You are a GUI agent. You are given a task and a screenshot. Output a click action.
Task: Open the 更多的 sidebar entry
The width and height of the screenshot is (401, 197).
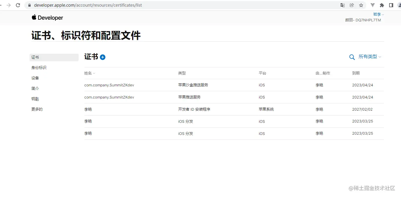[37, 109]
